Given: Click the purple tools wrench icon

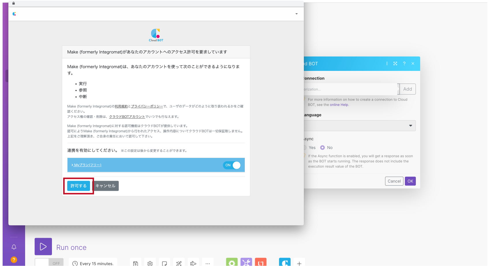Looking at the screenshot, I should tap(246, 262).
